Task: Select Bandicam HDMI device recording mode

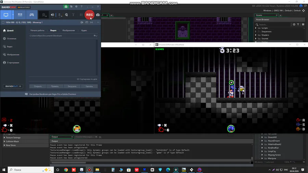Action: (20, 15)
